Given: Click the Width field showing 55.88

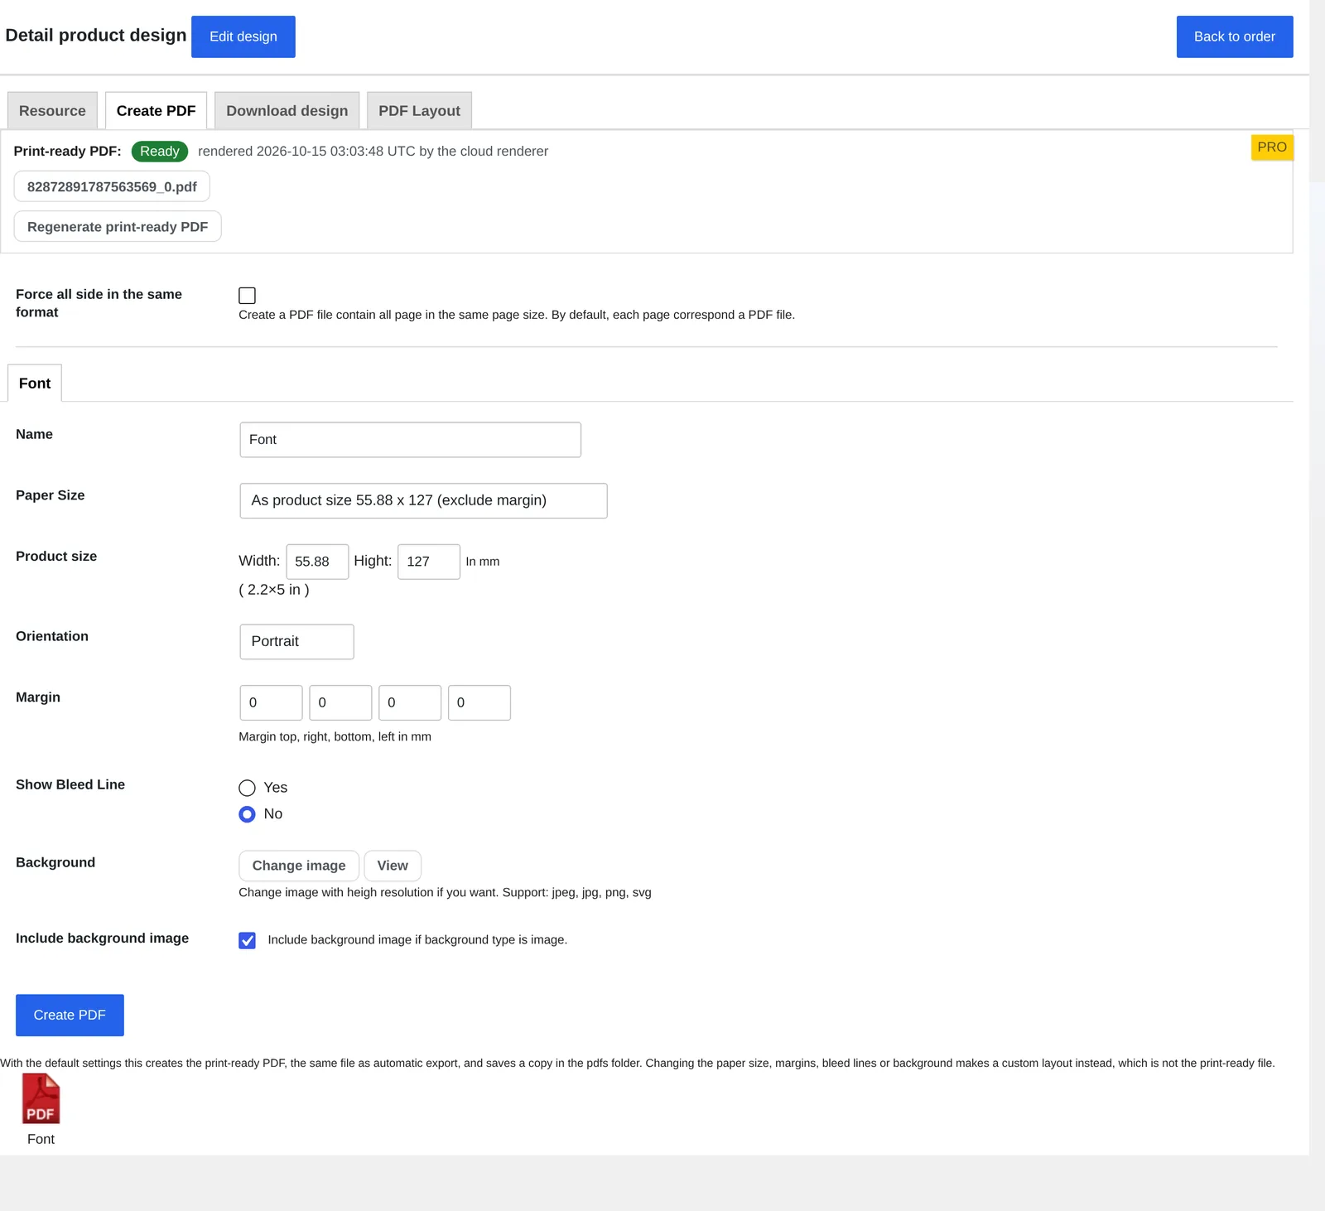Looking at the screenshot, I should pos(317,562).
